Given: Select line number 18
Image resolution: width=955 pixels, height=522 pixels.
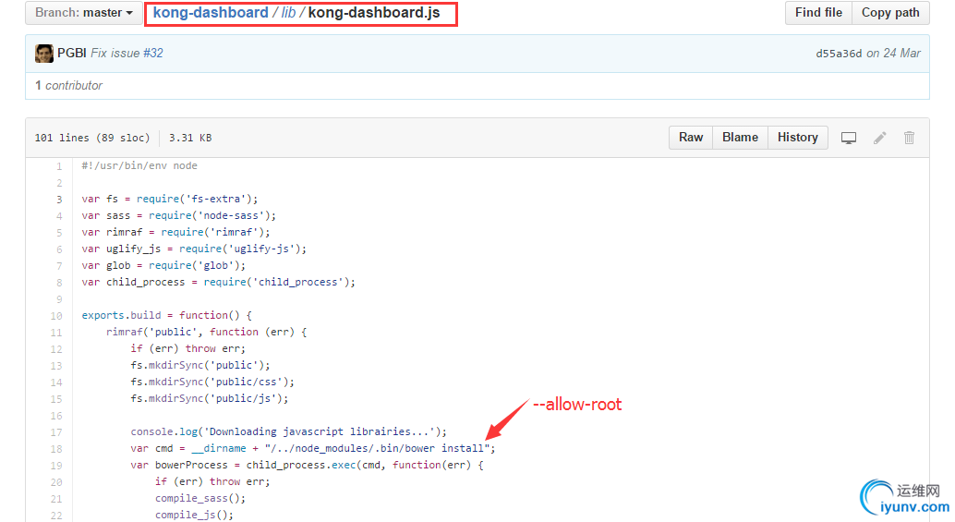Looking at the screenshot, I should [56, 449].
